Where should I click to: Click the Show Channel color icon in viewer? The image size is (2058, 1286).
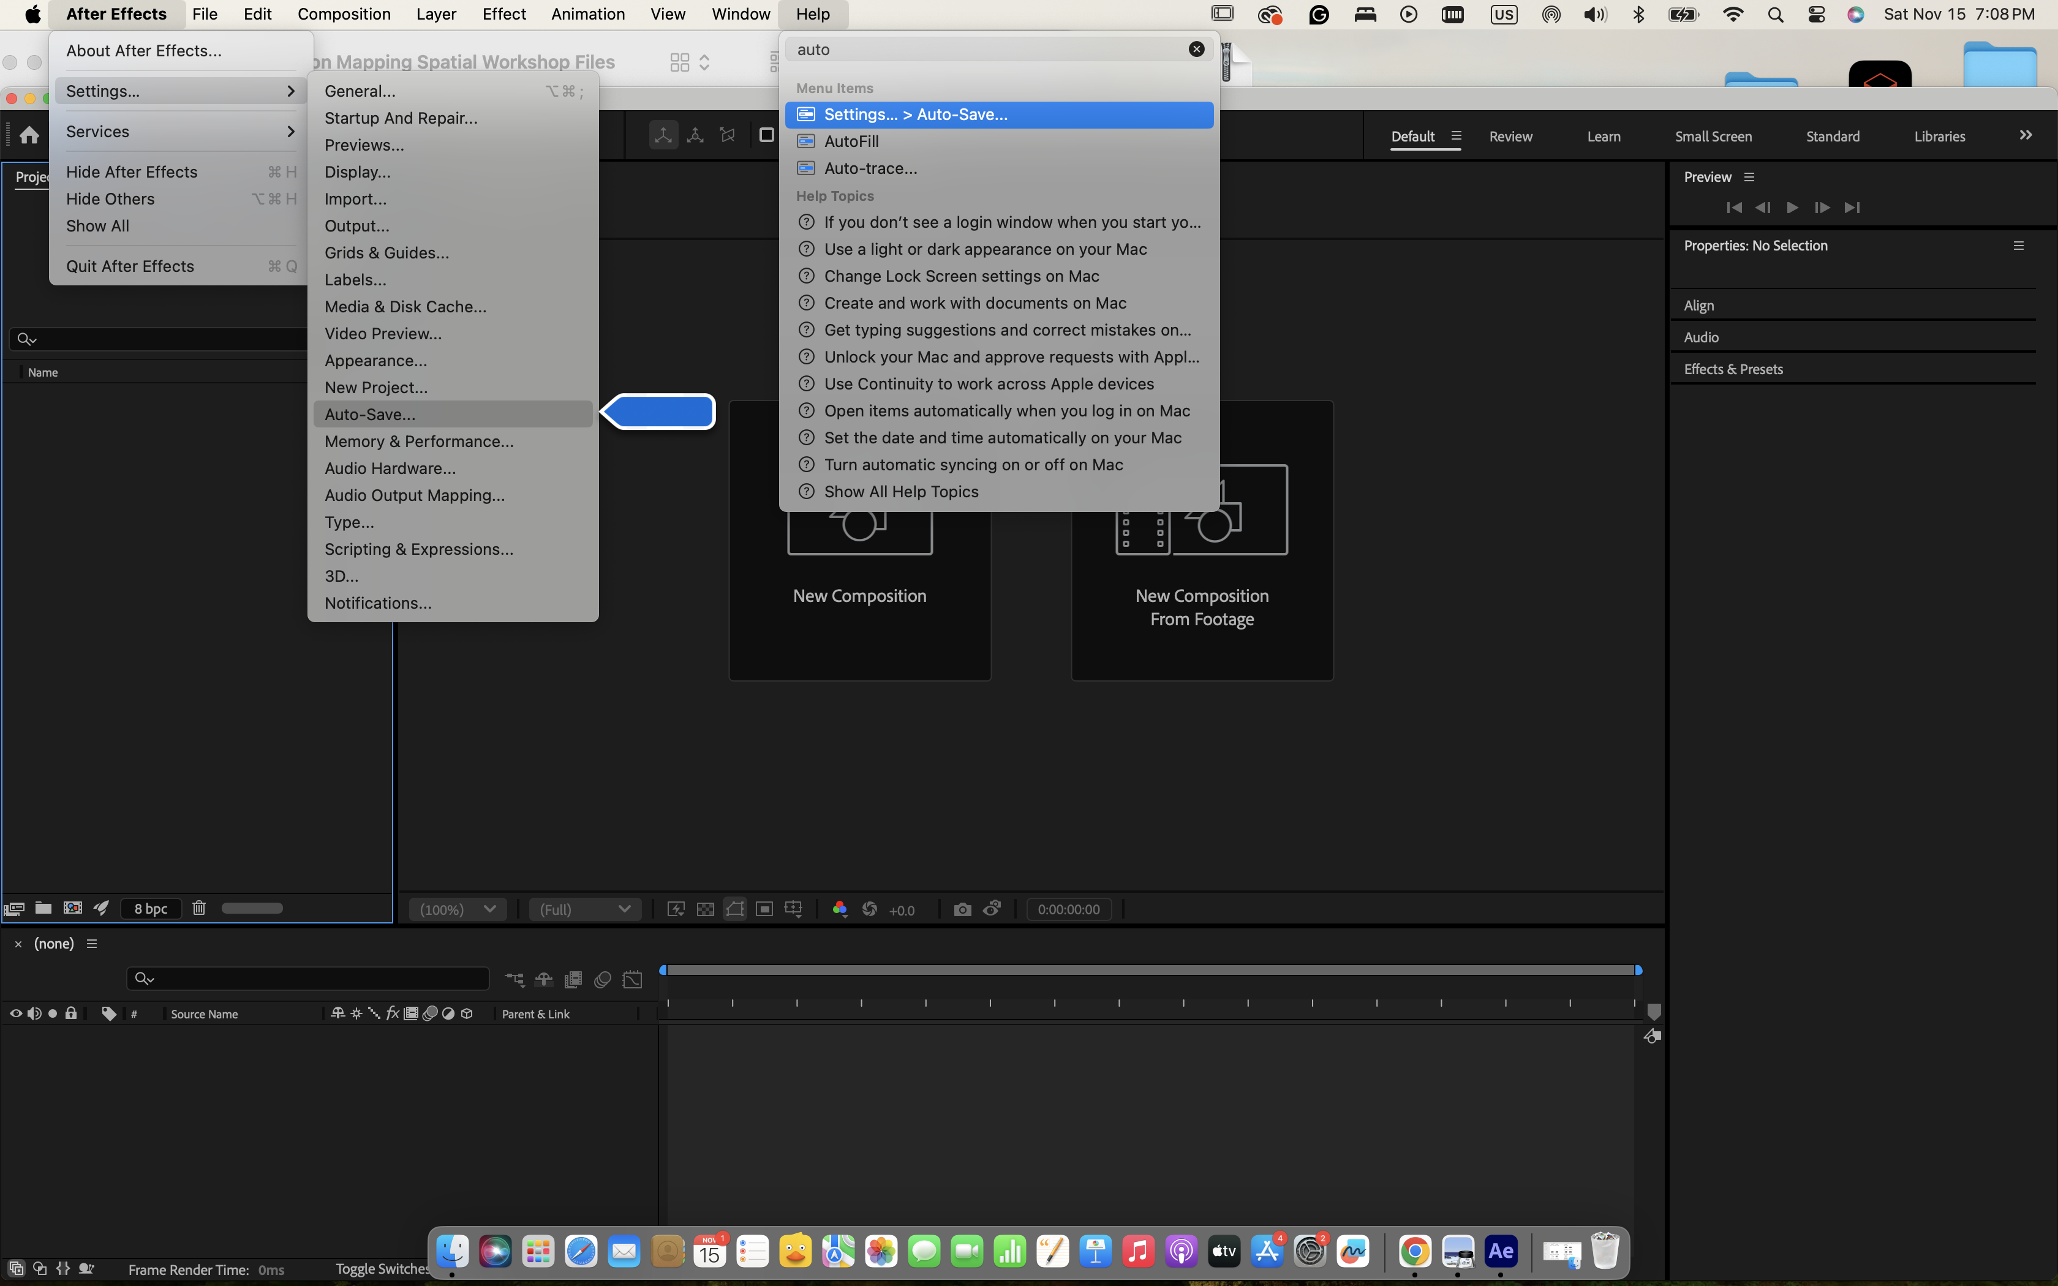839,909
